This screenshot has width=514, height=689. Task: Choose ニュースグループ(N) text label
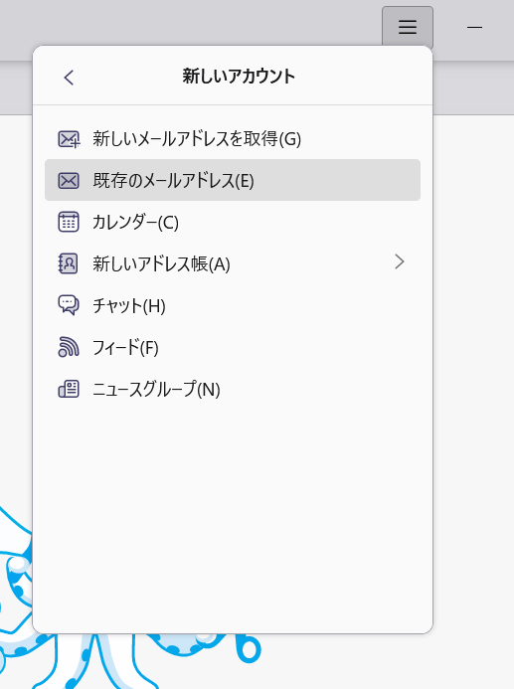coord(156,389)
